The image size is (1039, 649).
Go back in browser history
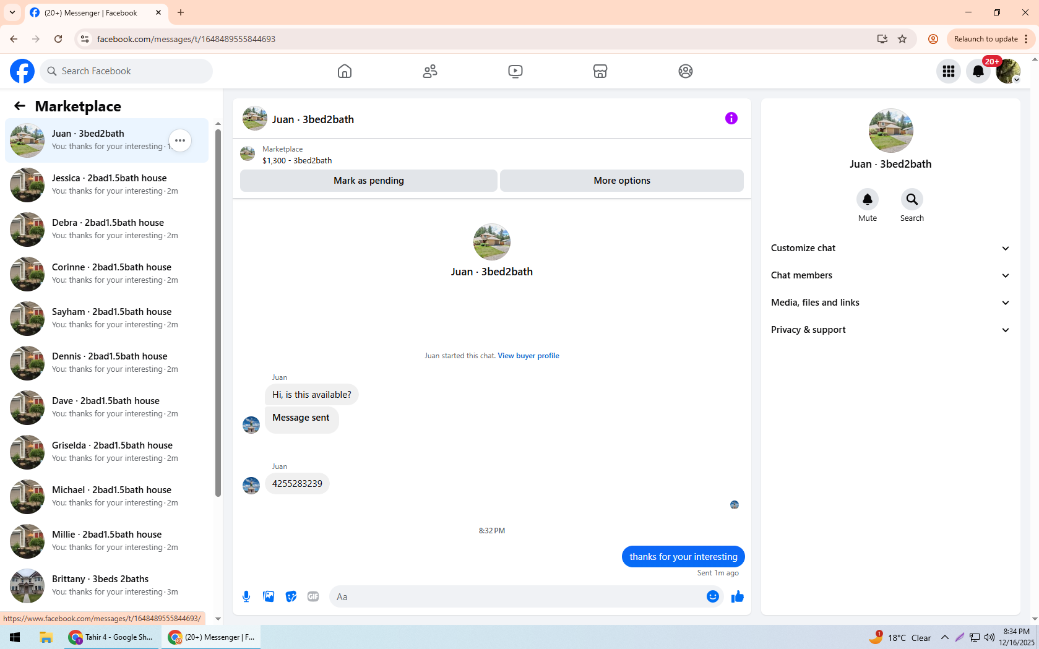pyautogui.click(x=14, y=39)
